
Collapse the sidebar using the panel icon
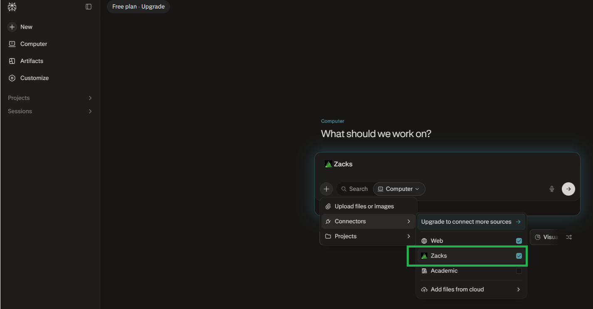(89, 7)
